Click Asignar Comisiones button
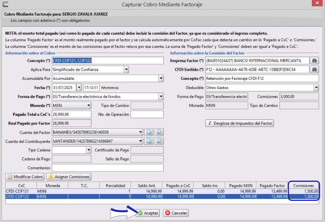 (69, 176)
